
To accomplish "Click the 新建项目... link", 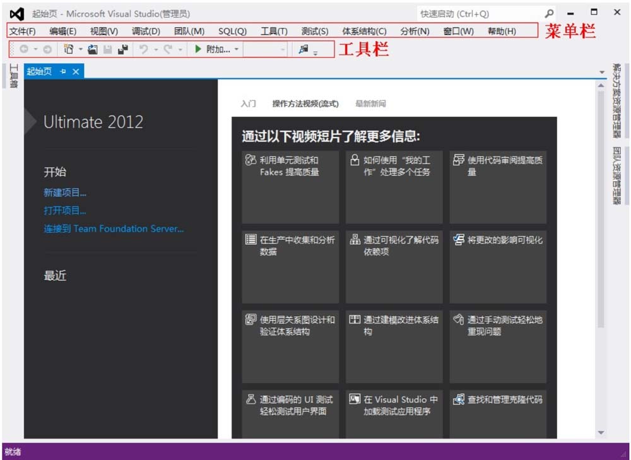I will coord(65,192).
